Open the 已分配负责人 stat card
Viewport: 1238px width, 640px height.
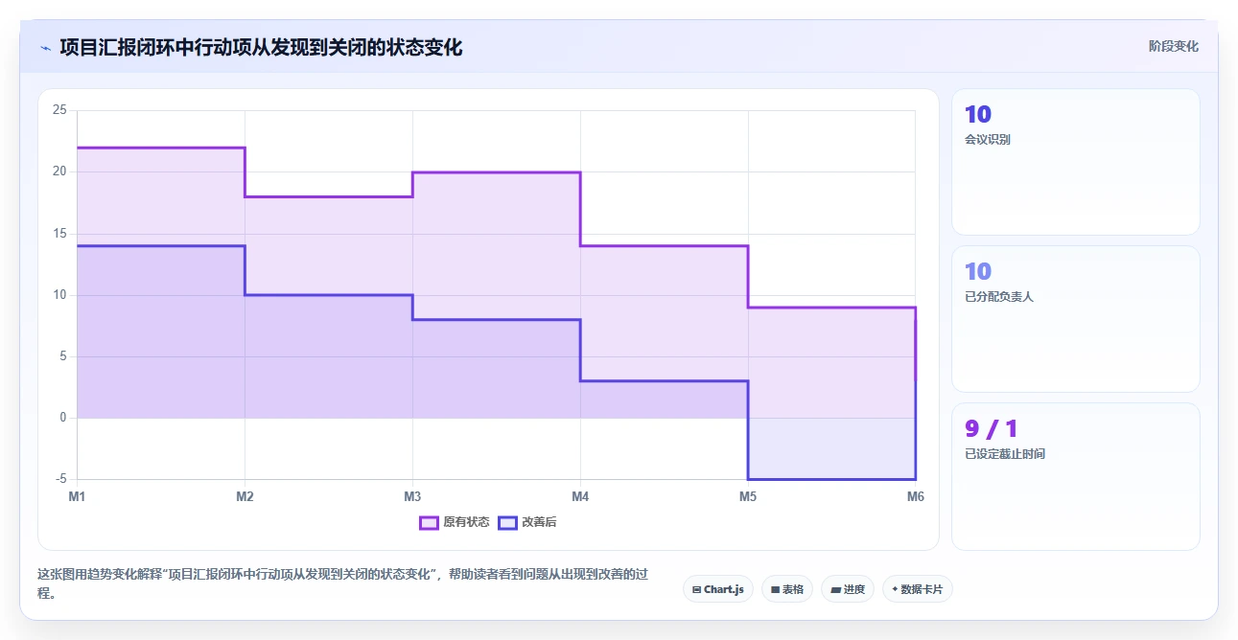tap(1075, 319)
